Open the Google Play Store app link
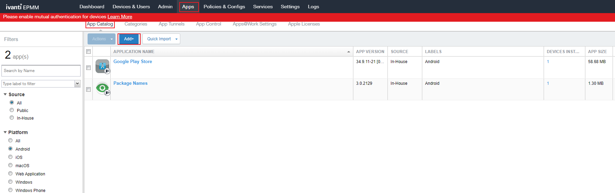The width and height of the screenshot is (615, 193). [x=133, y=62]
